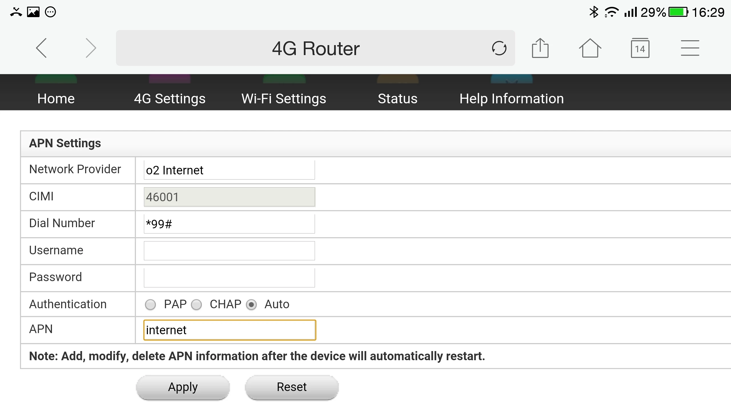
Task: Go to the Status menu
Action: [x=397, y=98]
